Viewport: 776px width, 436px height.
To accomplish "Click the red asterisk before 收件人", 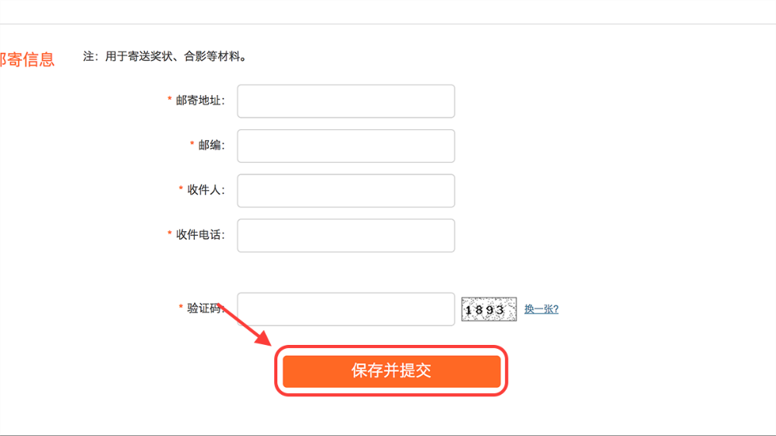I will (x=181, y=190).
